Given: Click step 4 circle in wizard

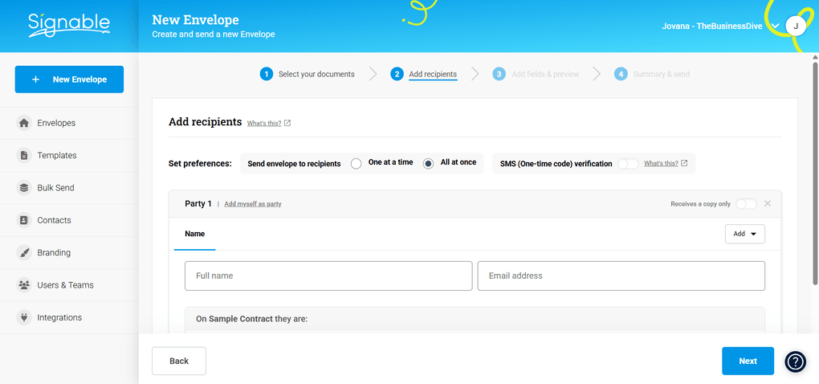Looking at the screenshot, I should coord(621,74).
